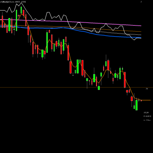Select the '5 Days' period text
The image size is (153, 153).
coord(148,120)
